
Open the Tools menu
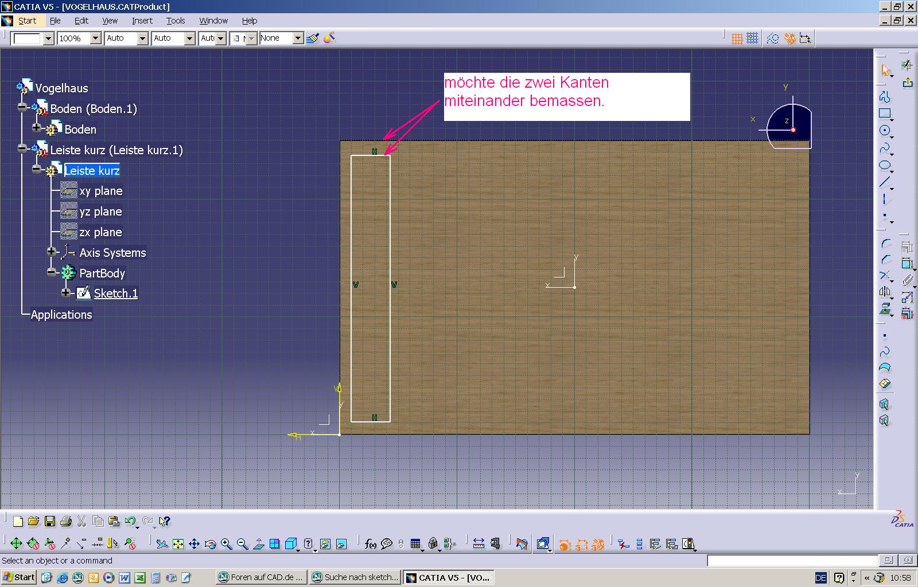coord(176,21)
